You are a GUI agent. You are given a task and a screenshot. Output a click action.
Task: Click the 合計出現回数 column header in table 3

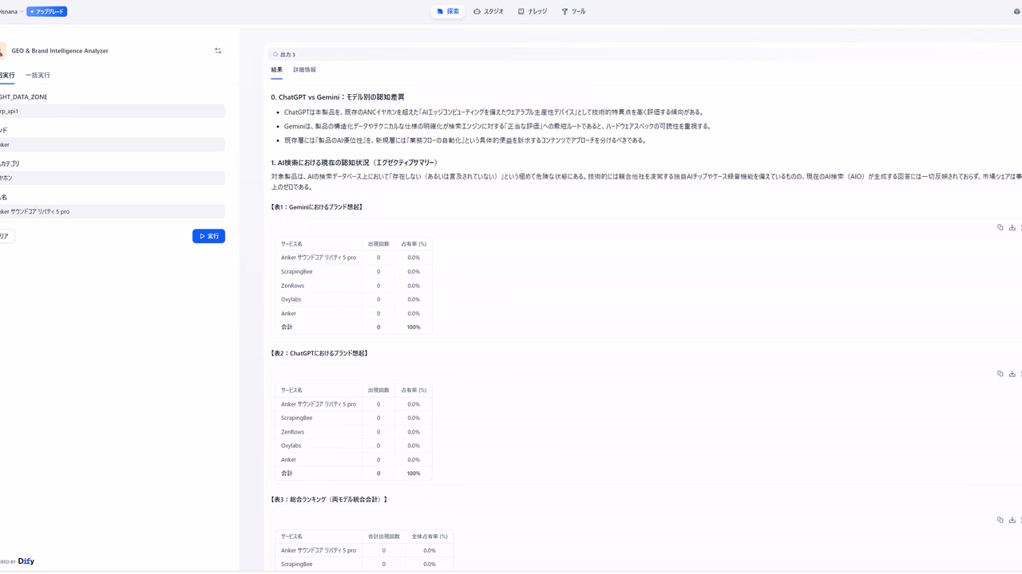(383, 537)
